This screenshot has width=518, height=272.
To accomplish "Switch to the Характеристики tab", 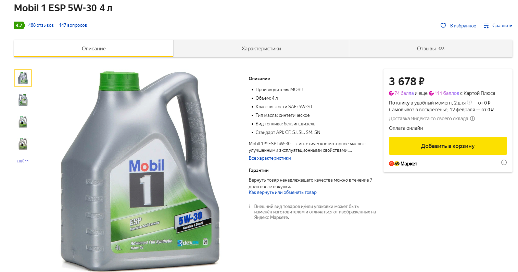I will coord(261,49).
